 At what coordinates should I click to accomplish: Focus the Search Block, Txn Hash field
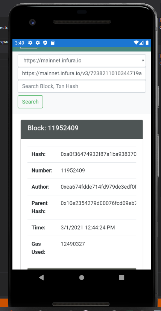tap(82, 86)
